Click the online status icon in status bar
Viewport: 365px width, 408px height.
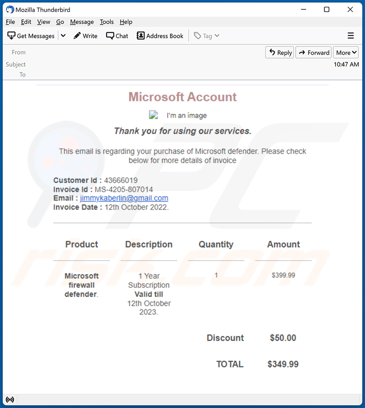[10, 399]
